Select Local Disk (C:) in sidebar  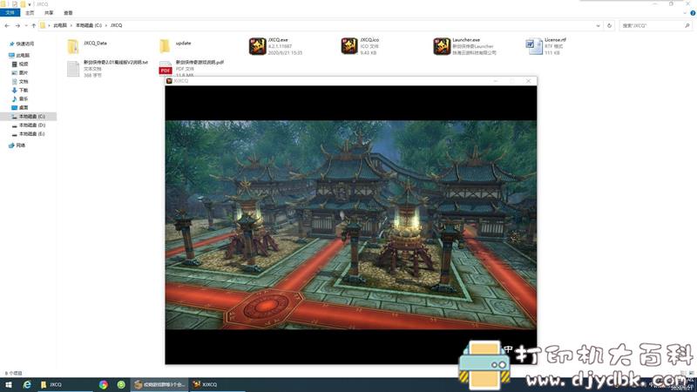[x=29, y=117]
